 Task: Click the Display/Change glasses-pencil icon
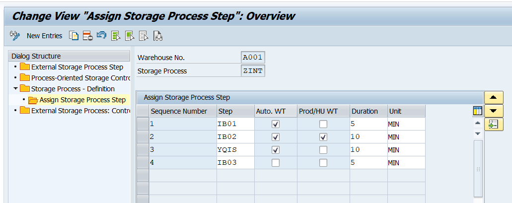point(15,36)
